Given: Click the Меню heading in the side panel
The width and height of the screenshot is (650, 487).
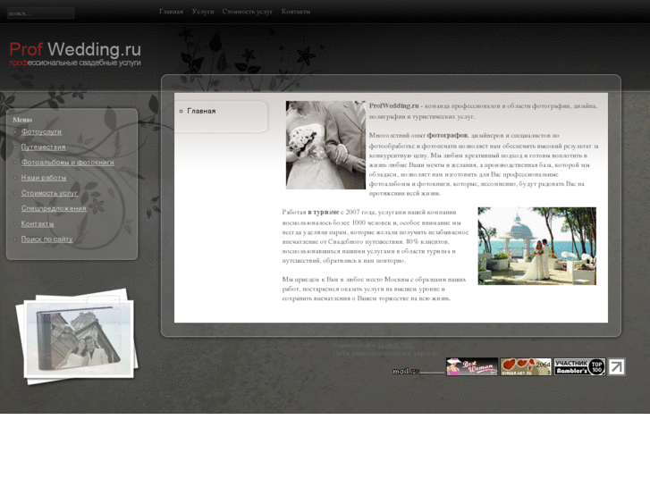Looking at the screenshot, I should [x=22, y=120].
